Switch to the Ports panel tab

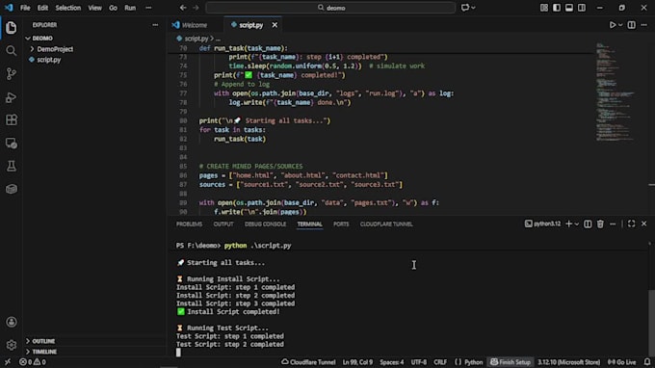(341, 223)
